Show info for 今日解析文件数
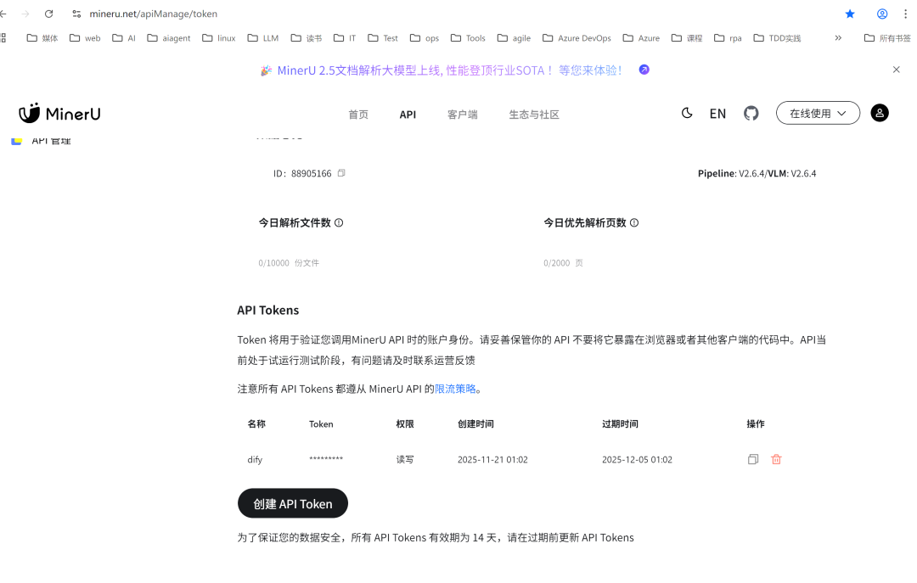Image resolution: width=917 pixels, height=583 pixels. pyautogui.click(x=339, y=223)
